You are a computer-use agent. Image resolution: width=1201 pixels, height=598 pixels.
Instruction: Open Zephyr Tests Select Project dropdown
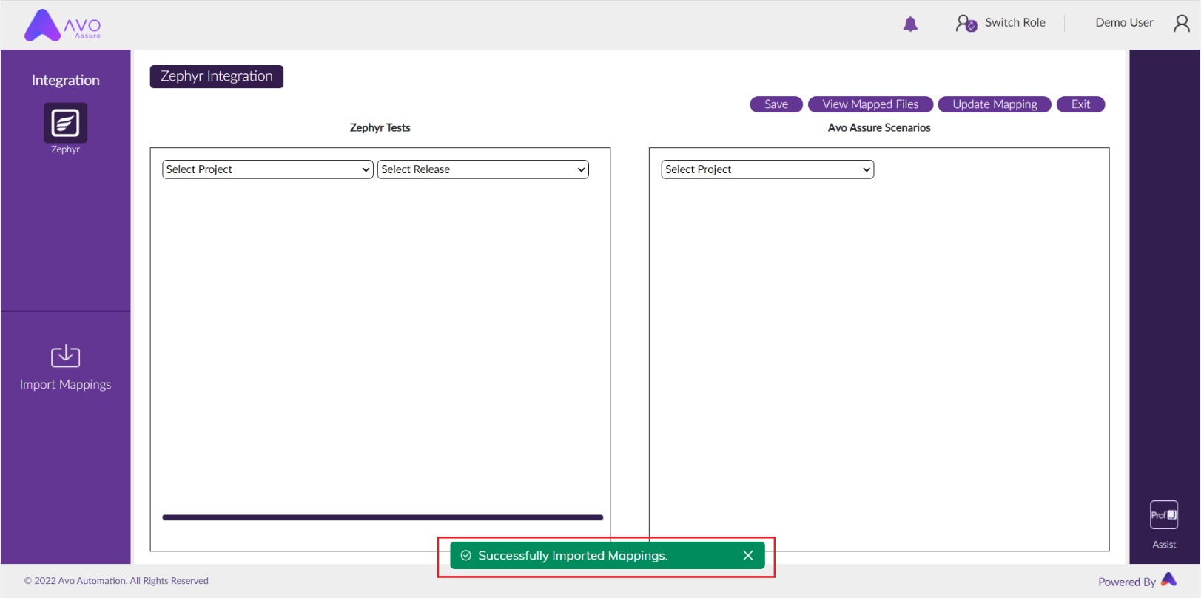pos(268,169)
